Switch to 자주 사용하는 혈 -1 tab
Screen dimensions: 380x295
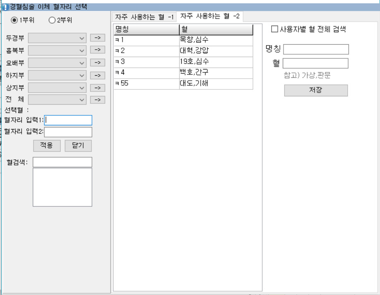tap(144, 17)
